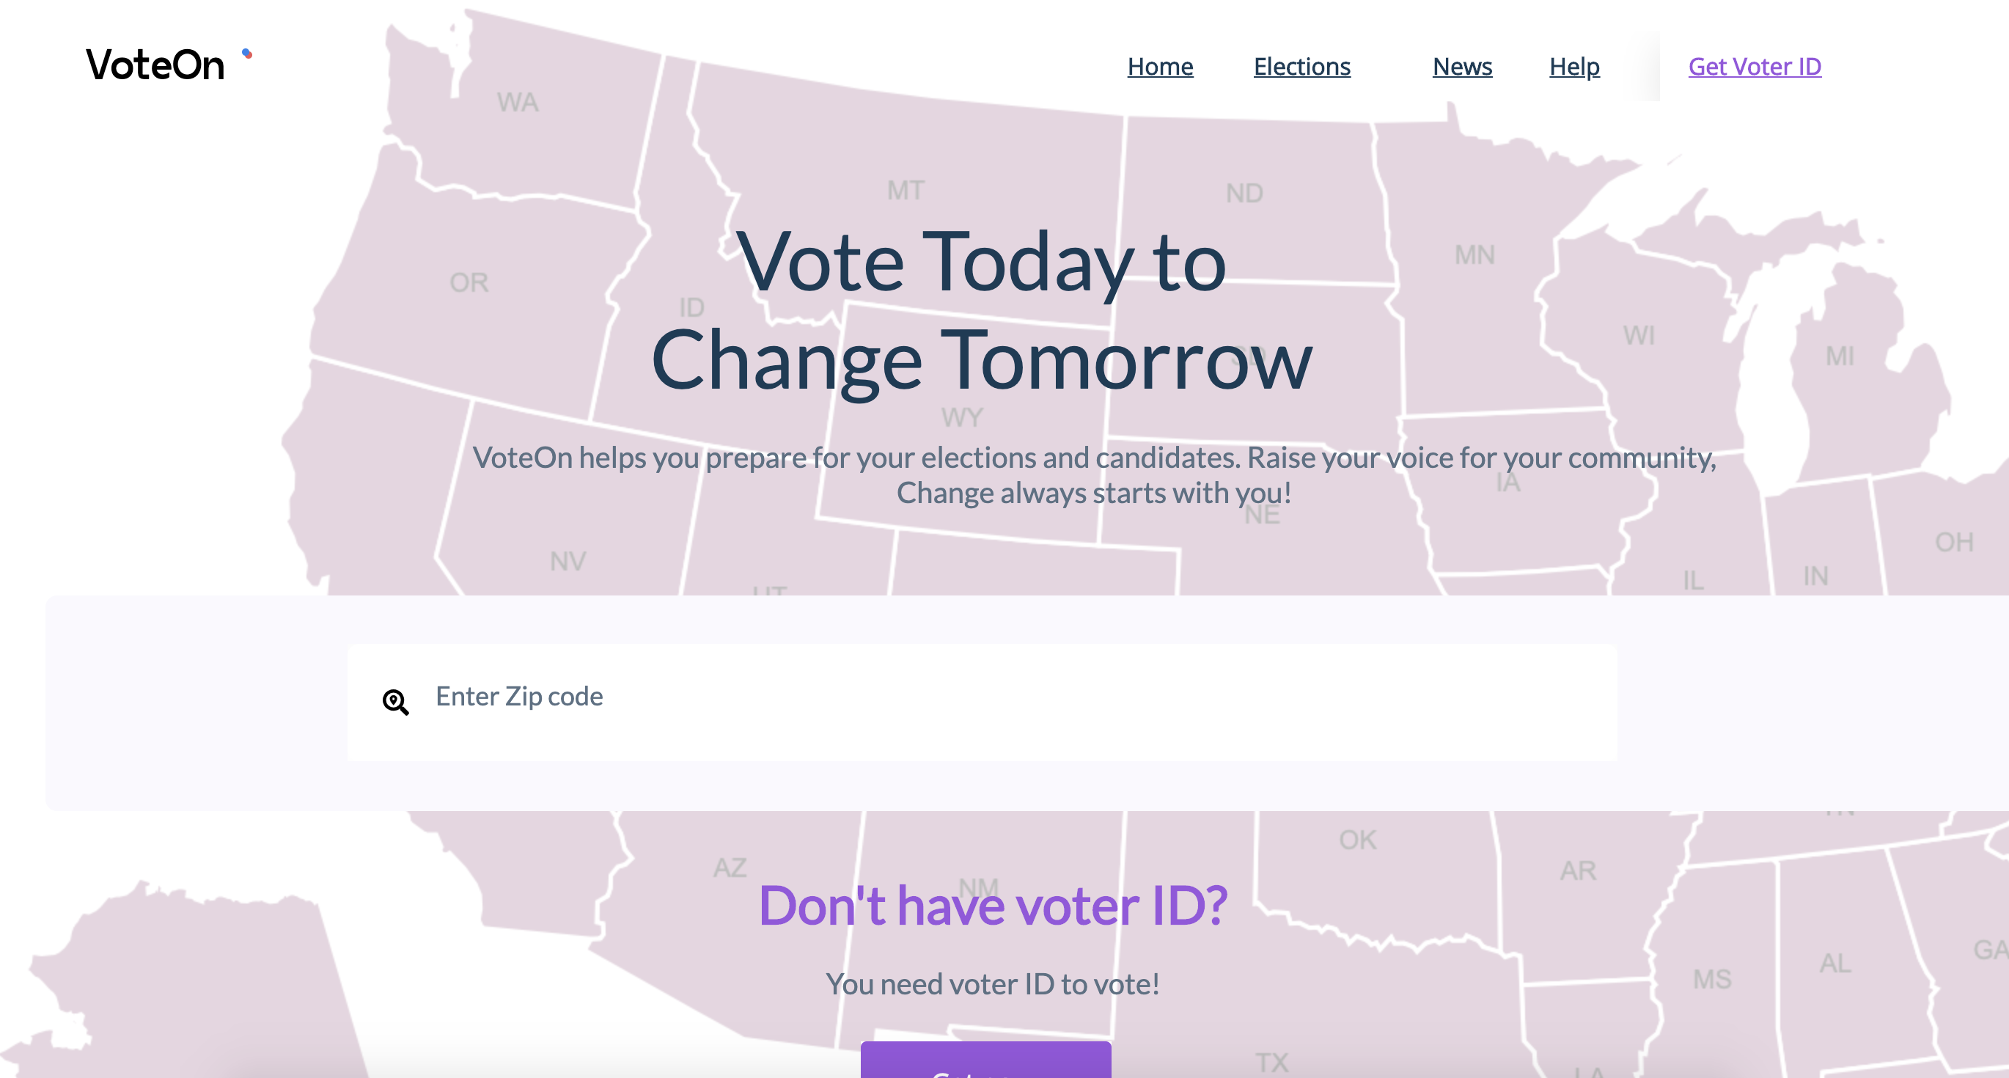Pick Michigan (MI) on the map

[x=1839, y=356]
